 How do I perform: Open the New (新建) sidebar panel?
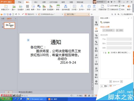(96, 23)
